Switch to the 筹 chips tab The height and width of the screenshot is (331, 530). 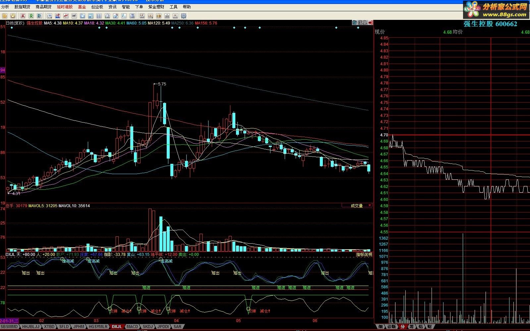click(x=411, y=327)
